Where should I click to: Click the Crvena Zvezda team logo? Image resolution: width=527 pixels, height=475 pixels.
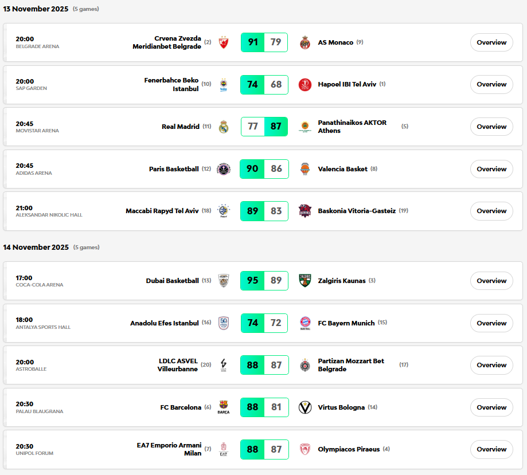coord(224,42)
